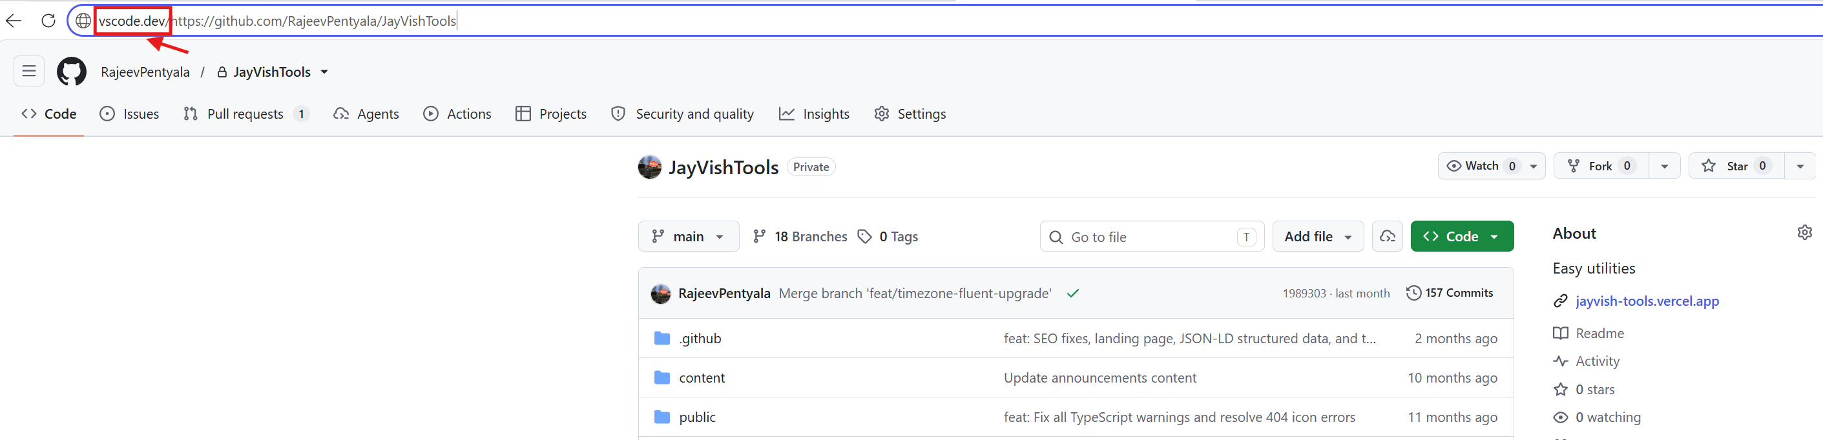
Task: Click the link chain icon beside jayvish-tools.vercel.app
Action: point(1559,301)
